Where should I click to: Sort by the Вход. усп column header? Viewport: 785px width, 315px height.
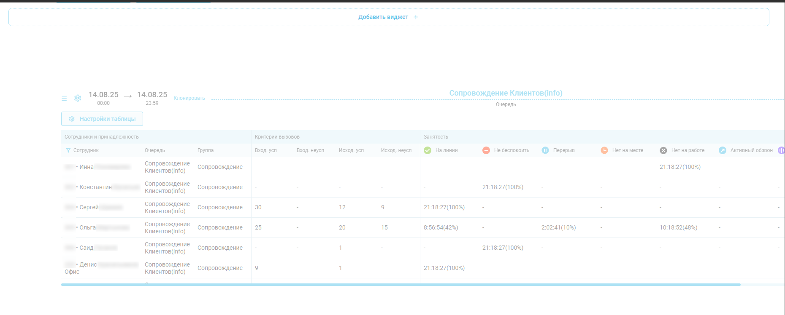pos(266,150)
